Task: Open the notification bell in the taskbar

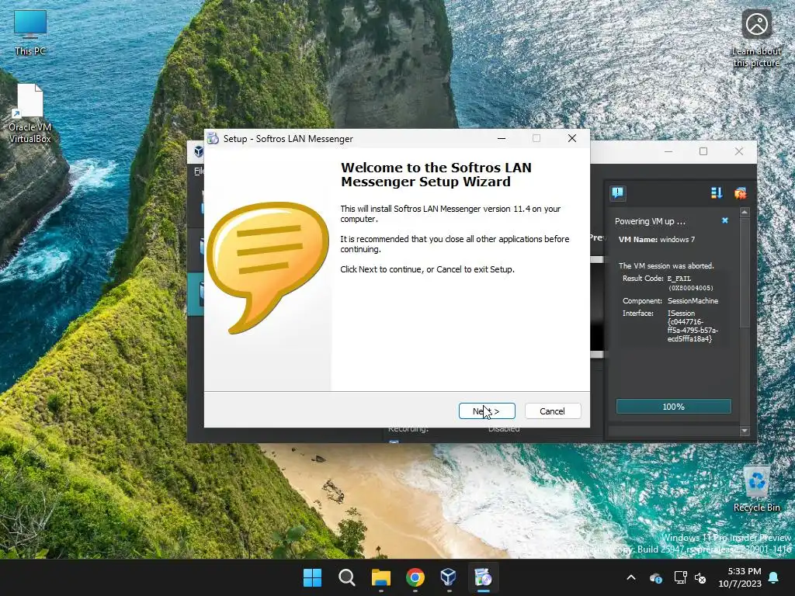Action: click(774, 577)
